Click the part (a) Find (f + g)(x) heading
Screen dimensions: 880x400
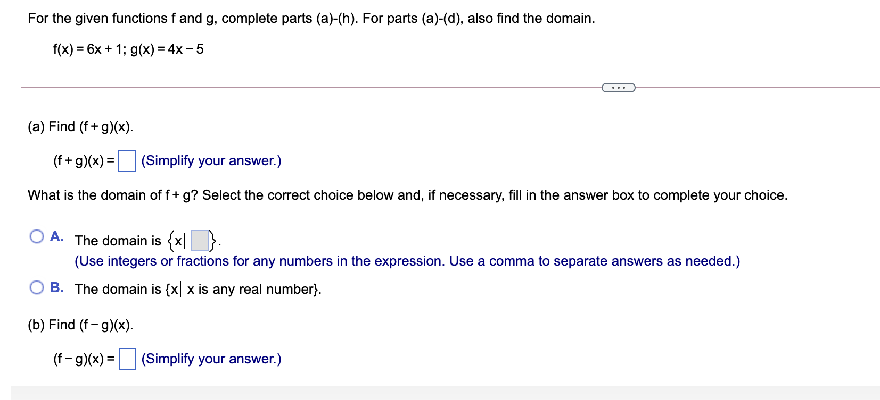(80, 126)
